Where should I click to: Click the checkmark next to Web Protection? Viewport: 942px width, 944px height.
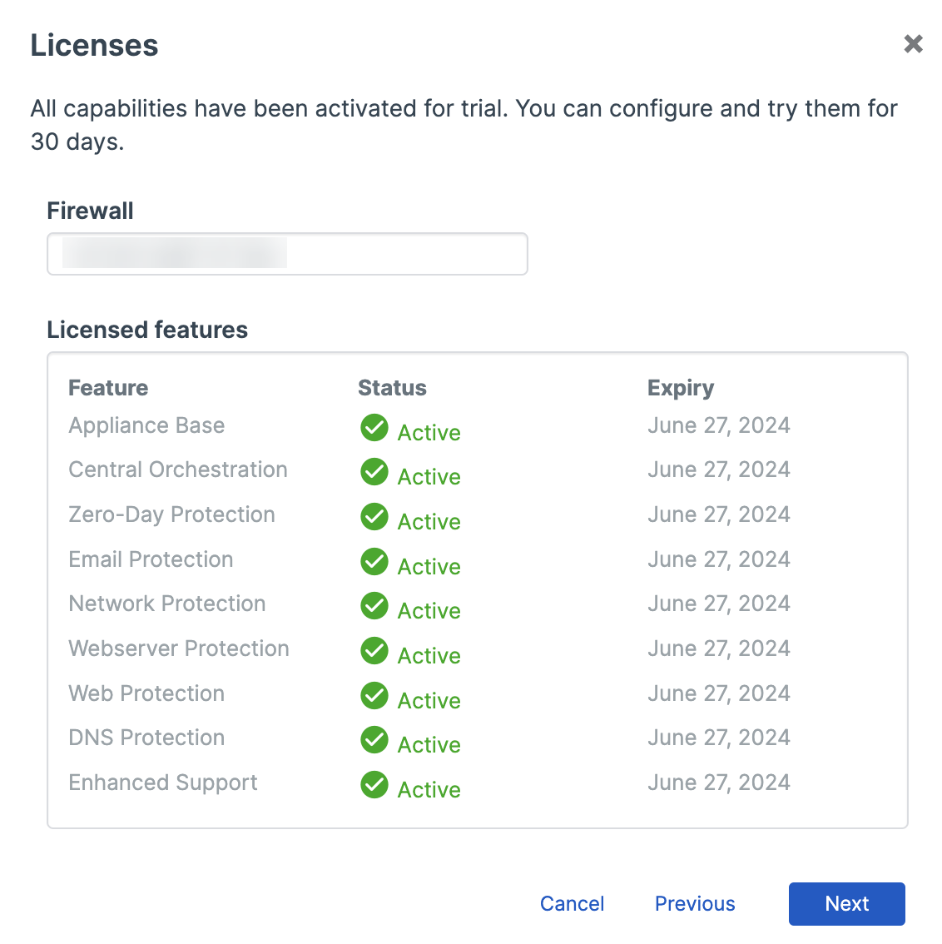[374, 696]
